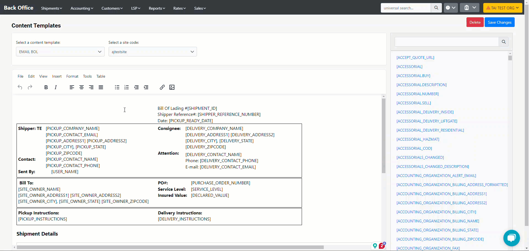The height and width of the screenshot is (251, 529).
Task: Open the TAI TEST ORG dropdown
Action: click(x=503, y=8)
